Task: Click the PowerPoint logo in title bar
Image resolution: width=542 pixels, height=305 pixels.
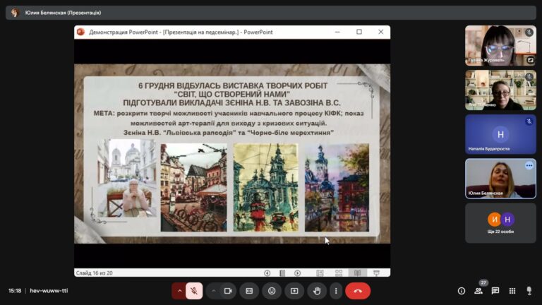Action: pyautogui.click(x=80, y=32)
